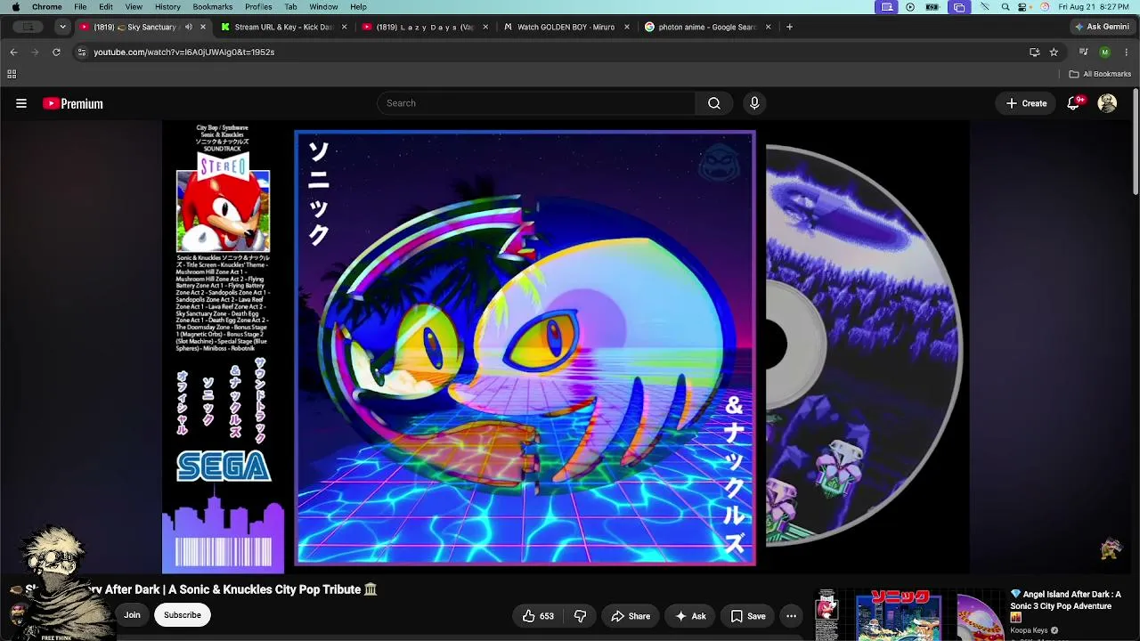1140x641 pixels.
Task: Expand the tab search dropdown arrow
Action: pyautogui.click(x=62, y=27)
